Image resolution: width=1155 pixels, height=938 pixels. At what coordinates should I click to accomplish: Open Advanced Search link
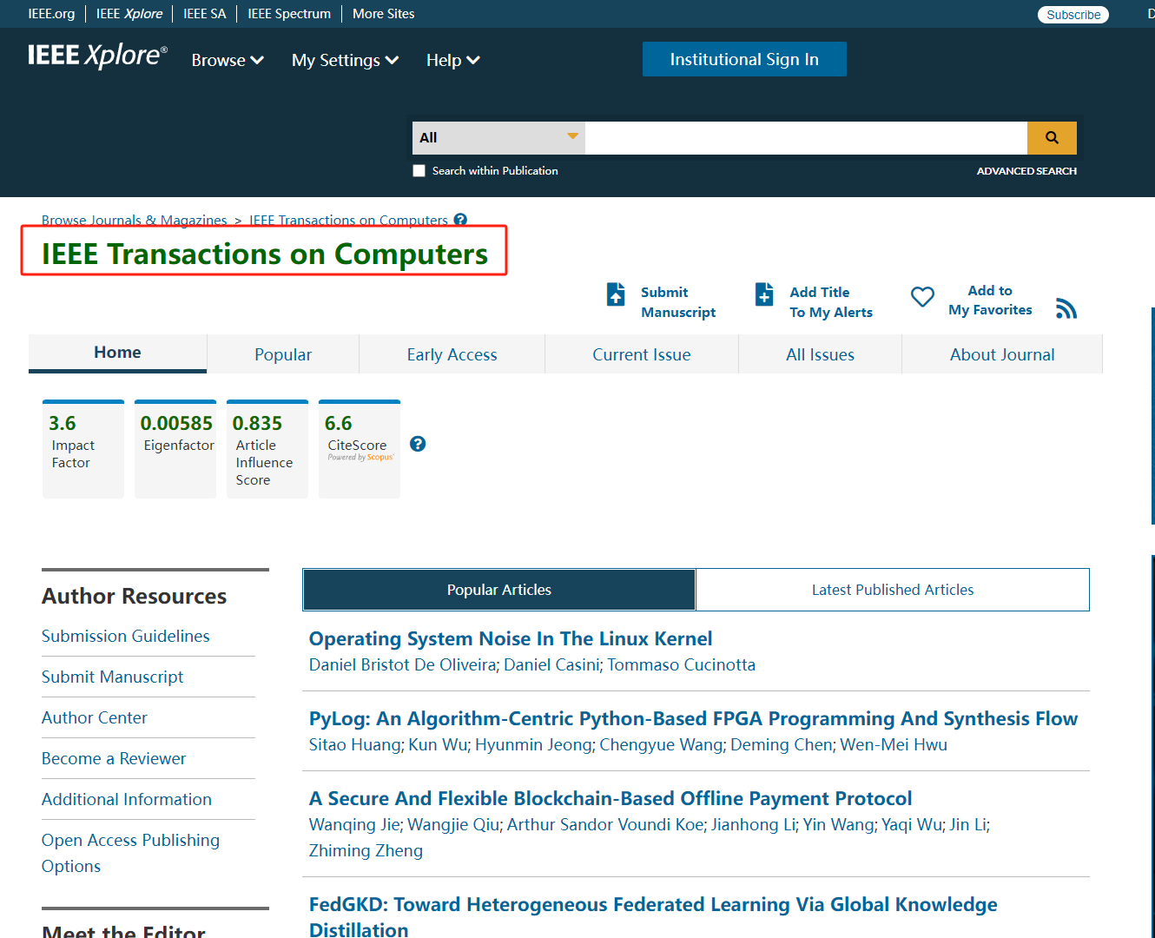pyautogui.click(x=1026, y=171)
